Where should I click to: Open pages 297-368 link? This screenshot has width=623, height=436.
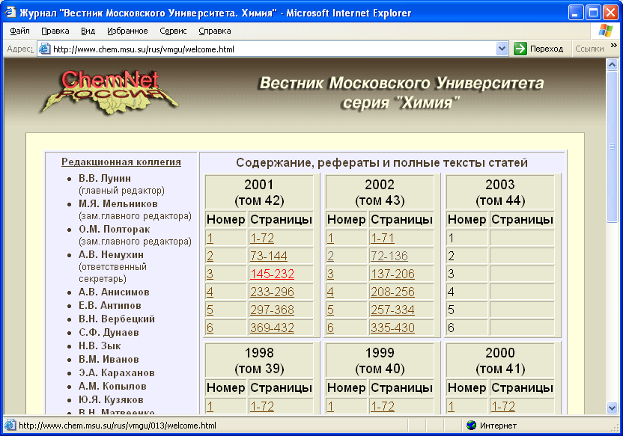[272, 310]
